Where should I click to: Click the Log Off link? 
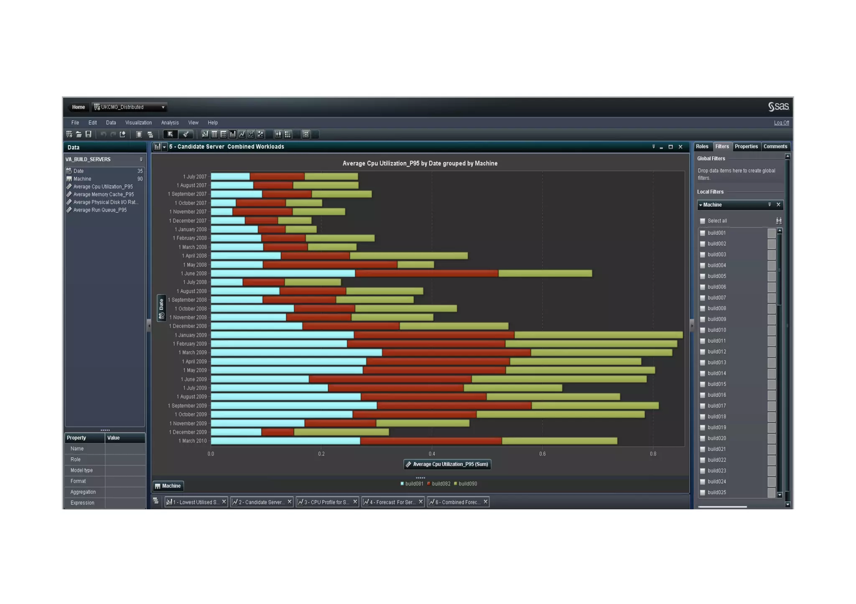click(781, 123)
